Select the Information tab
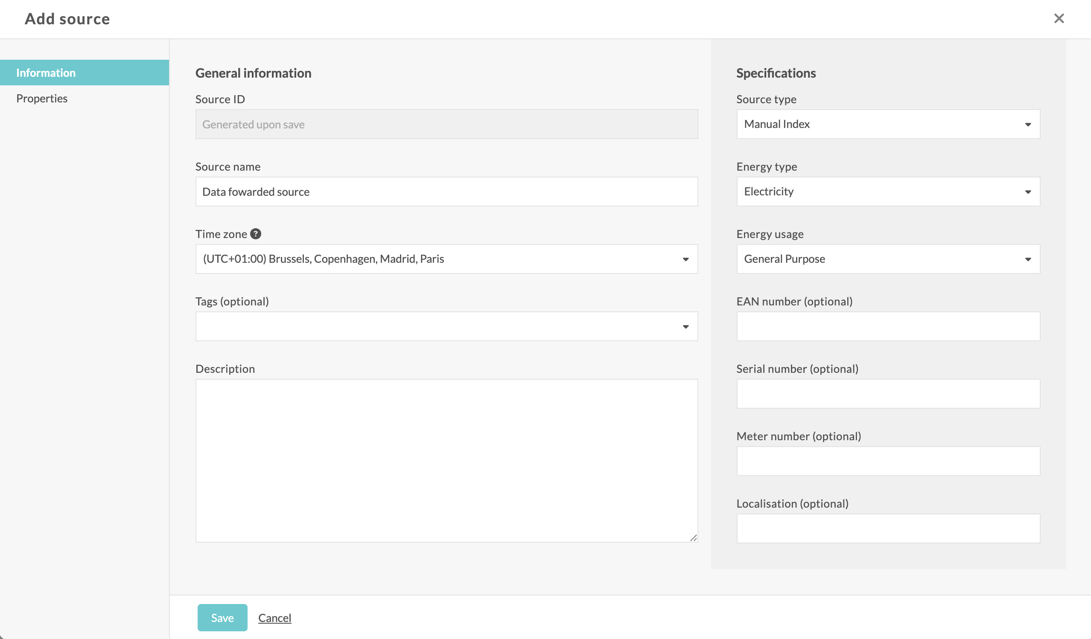 [46, 73]
